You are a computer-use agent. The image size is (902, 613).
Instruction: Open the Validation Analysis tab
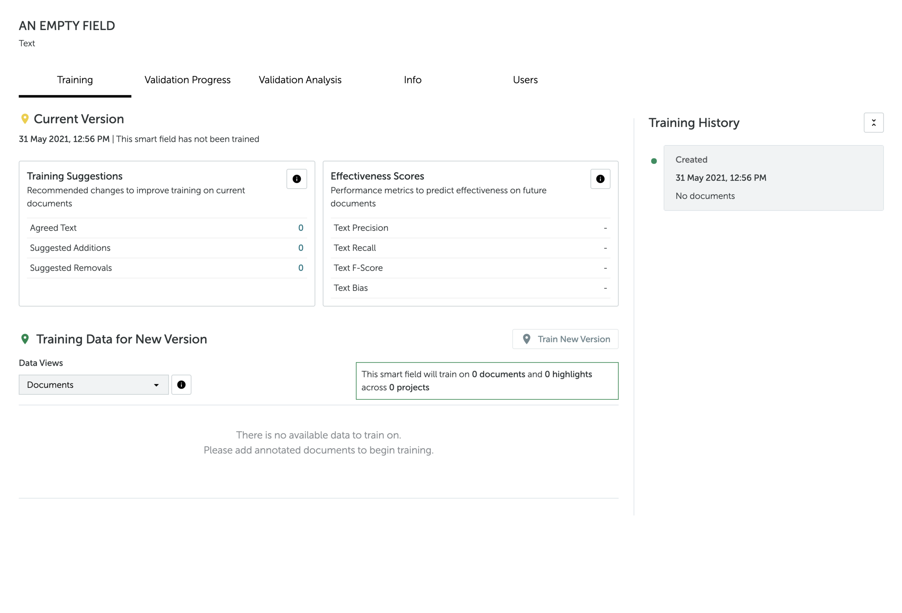[300, 80]
